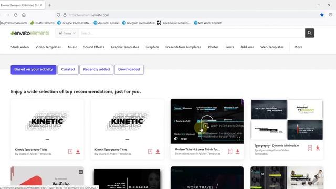Close the Envato Elements browser tab
336x189 pixels.
(41, 5)
